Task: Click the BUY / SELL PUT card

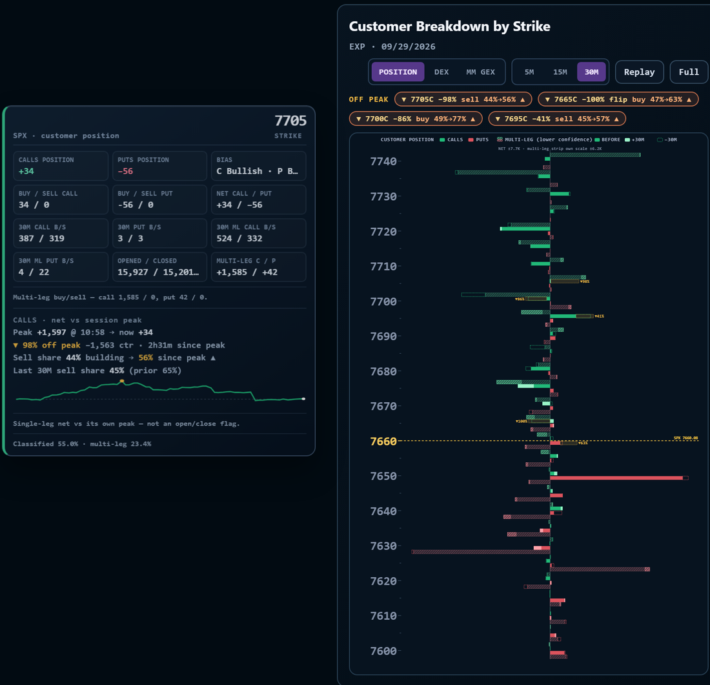Action: pyautogui.click(x=159, y=199)
